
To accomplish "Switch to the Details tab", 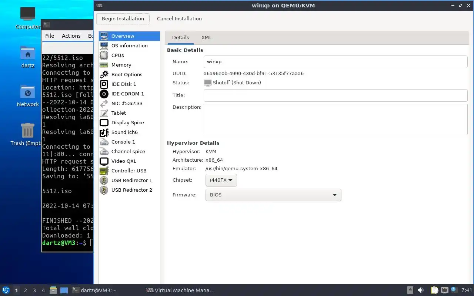I will 181,37.
